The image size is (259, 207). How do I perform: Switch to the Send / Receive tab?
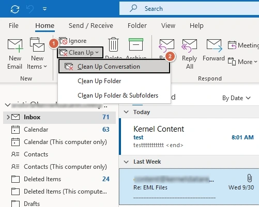pos(91,26)
